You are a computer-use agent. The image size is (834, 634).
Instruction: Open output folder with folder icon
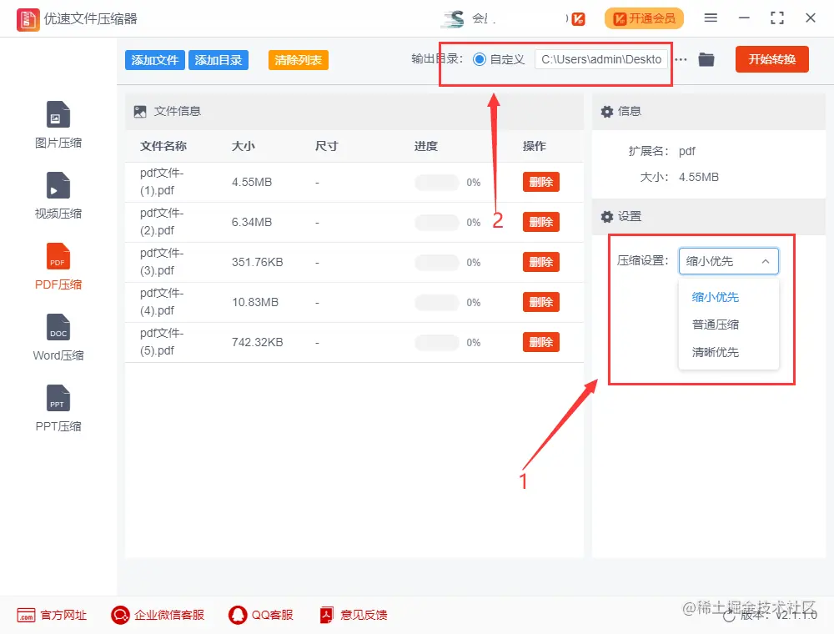tap(706, 59)
